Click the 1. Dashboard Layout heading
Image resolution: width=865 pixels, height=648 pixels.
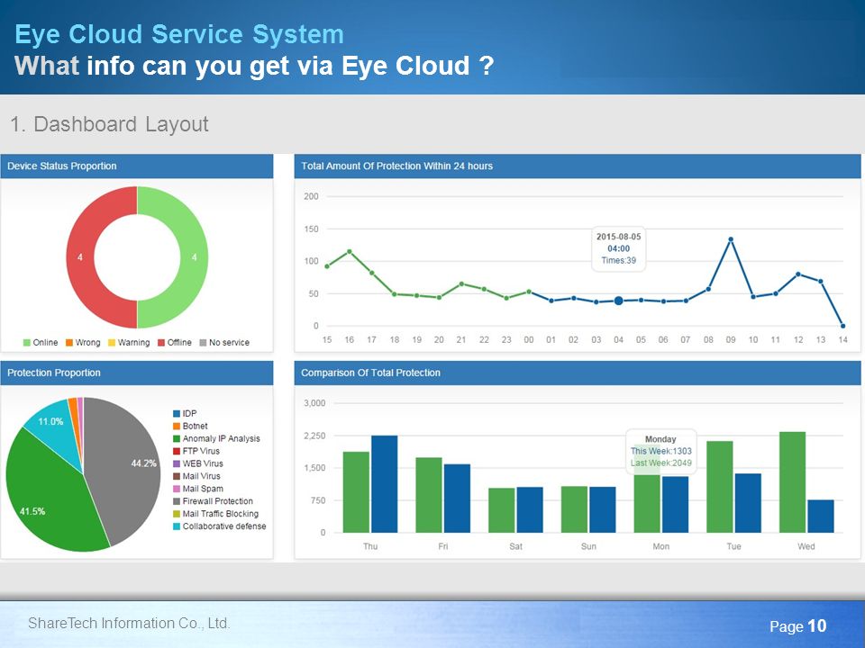click(x=109, y=124)
